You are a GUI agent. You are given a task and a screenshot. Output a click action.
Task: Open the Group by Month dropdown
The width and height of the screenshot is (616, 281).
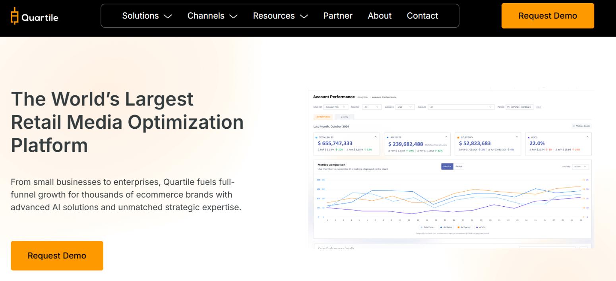click(580, 167)
